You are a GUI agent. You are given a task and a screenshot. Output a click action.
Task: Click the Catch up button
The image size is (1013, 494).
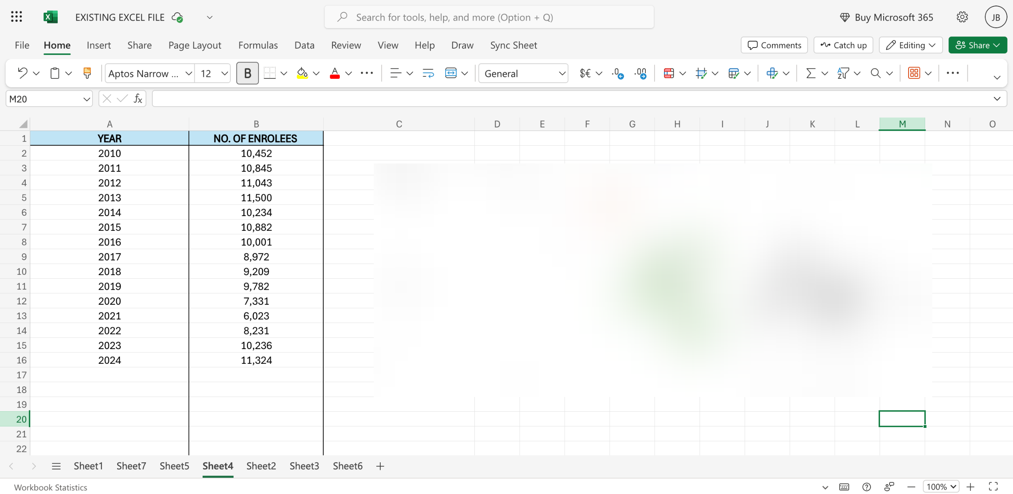[x=843, y=45]
